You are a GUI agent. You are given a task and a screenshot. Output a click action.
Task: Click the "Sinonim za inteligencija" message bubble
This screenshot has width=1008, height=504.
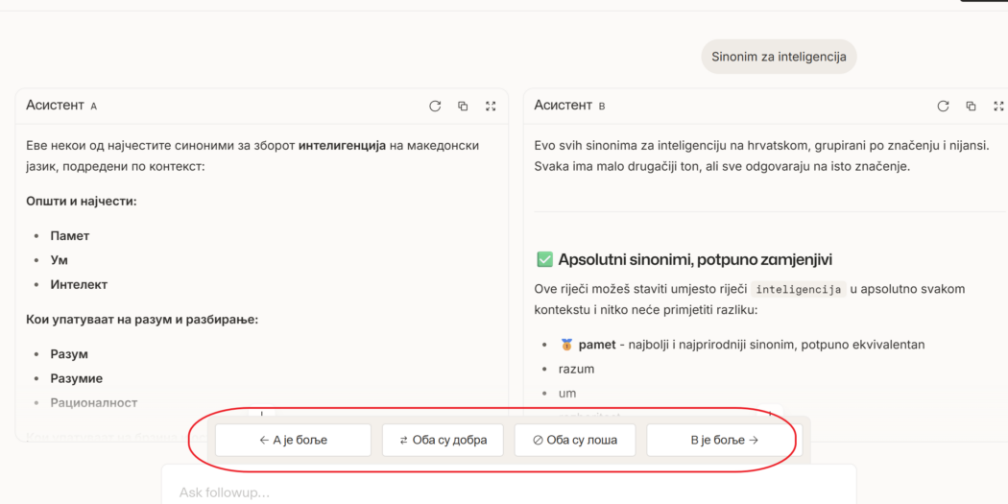779,57
